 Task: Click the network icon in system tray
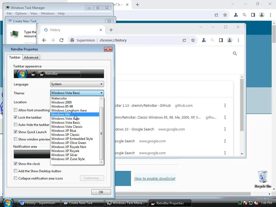click(251, 203)
